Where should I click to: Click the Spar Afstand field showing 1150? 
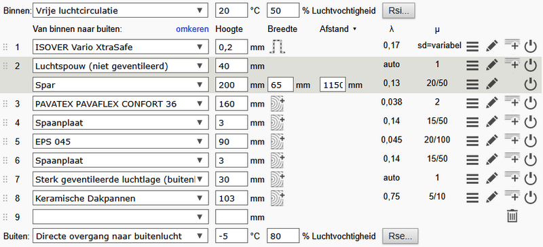[x=333, y=84]
